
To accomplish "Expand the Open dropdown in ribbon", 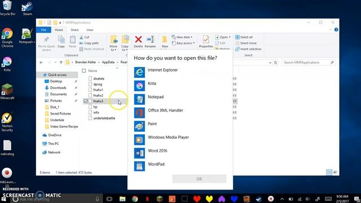I will (x=223, y=37).
